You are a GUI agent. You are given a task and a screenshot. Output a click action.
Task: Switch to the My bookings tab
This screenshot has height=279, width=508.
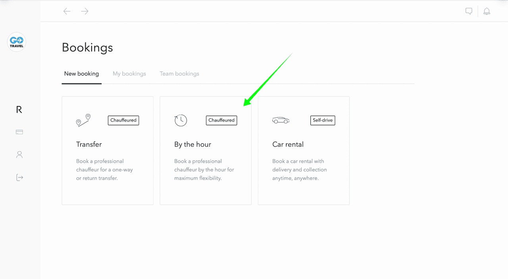[129, 74]
